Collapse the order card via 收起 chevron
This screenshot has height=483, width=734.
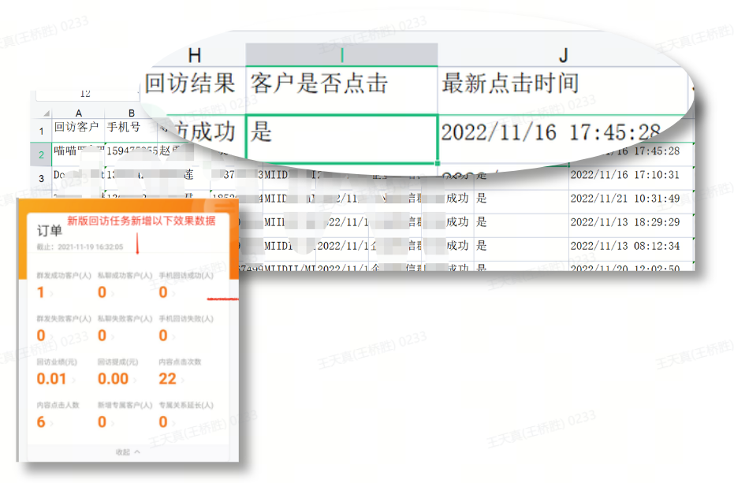129,452
